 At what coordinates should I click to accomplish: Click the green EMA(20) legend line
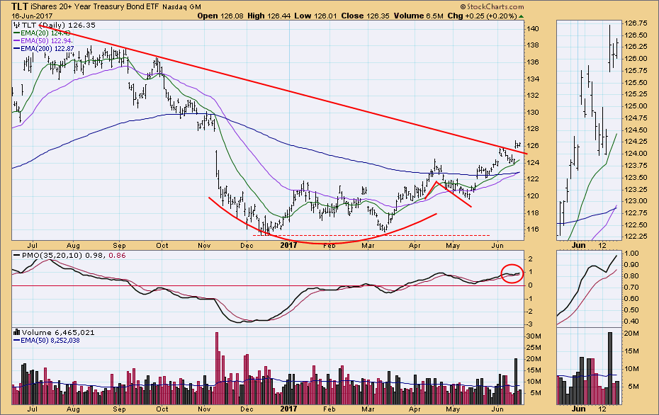[x=17, y=33]
